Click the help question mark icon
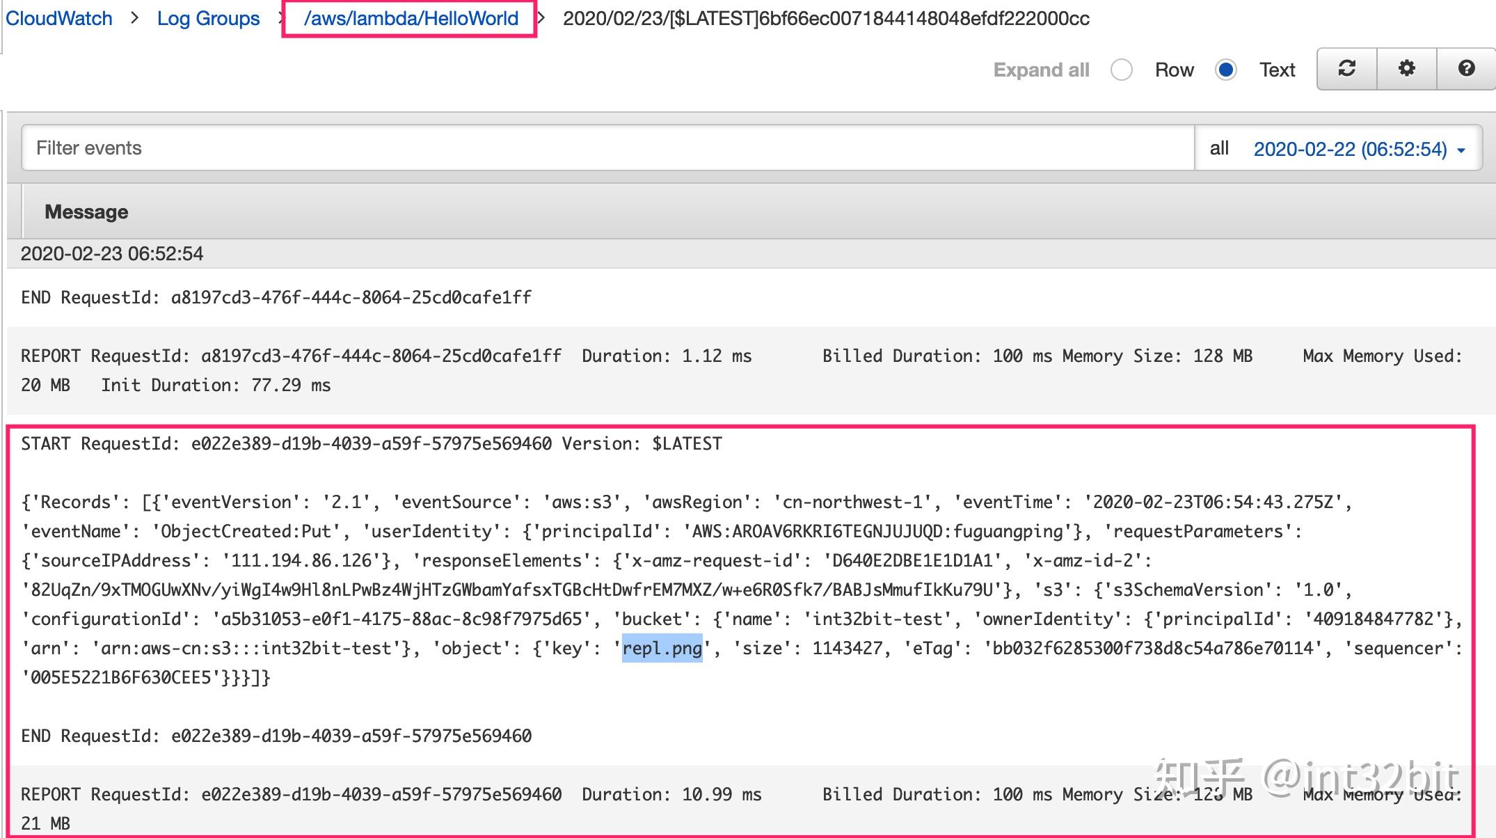The width and height of the screenshot is (1496, 838). [1467, 69]
